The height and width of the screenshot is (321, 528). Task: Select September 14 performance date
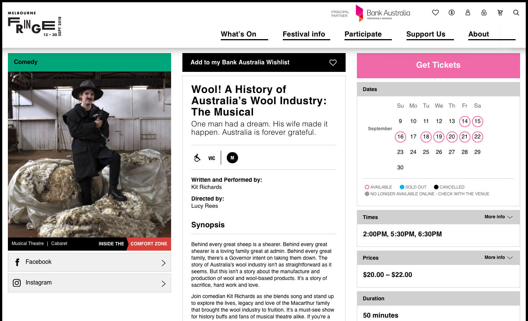coord(464,121)
